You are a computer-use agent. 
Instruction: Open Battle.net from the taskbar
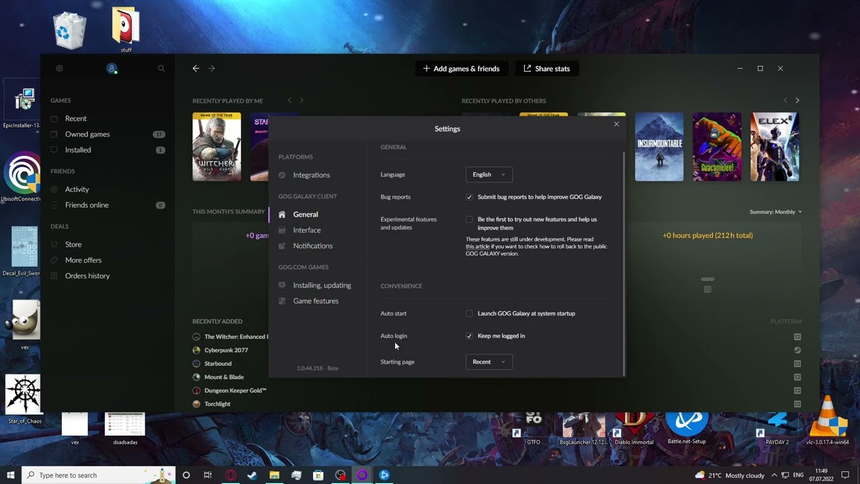click(384, 475)
